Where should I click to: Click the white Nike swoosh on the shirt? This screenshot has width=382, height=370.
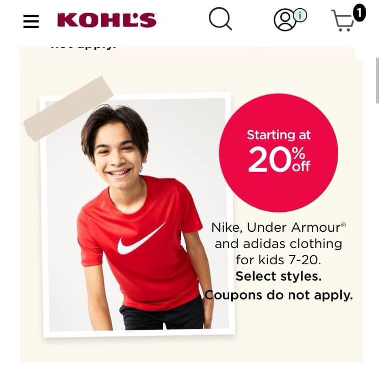(141, 239)
